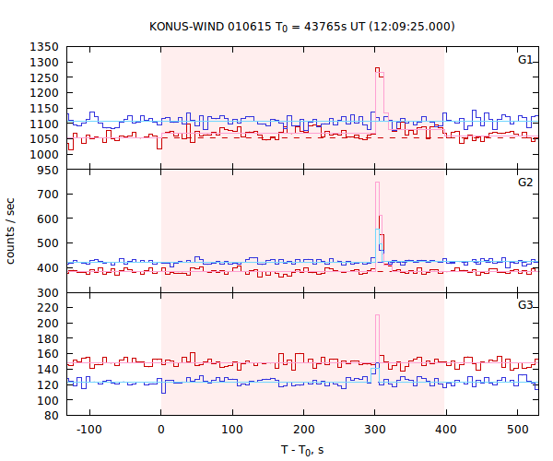Click the 'G3' panel label
553x461 pixels.
click(525, 305)
